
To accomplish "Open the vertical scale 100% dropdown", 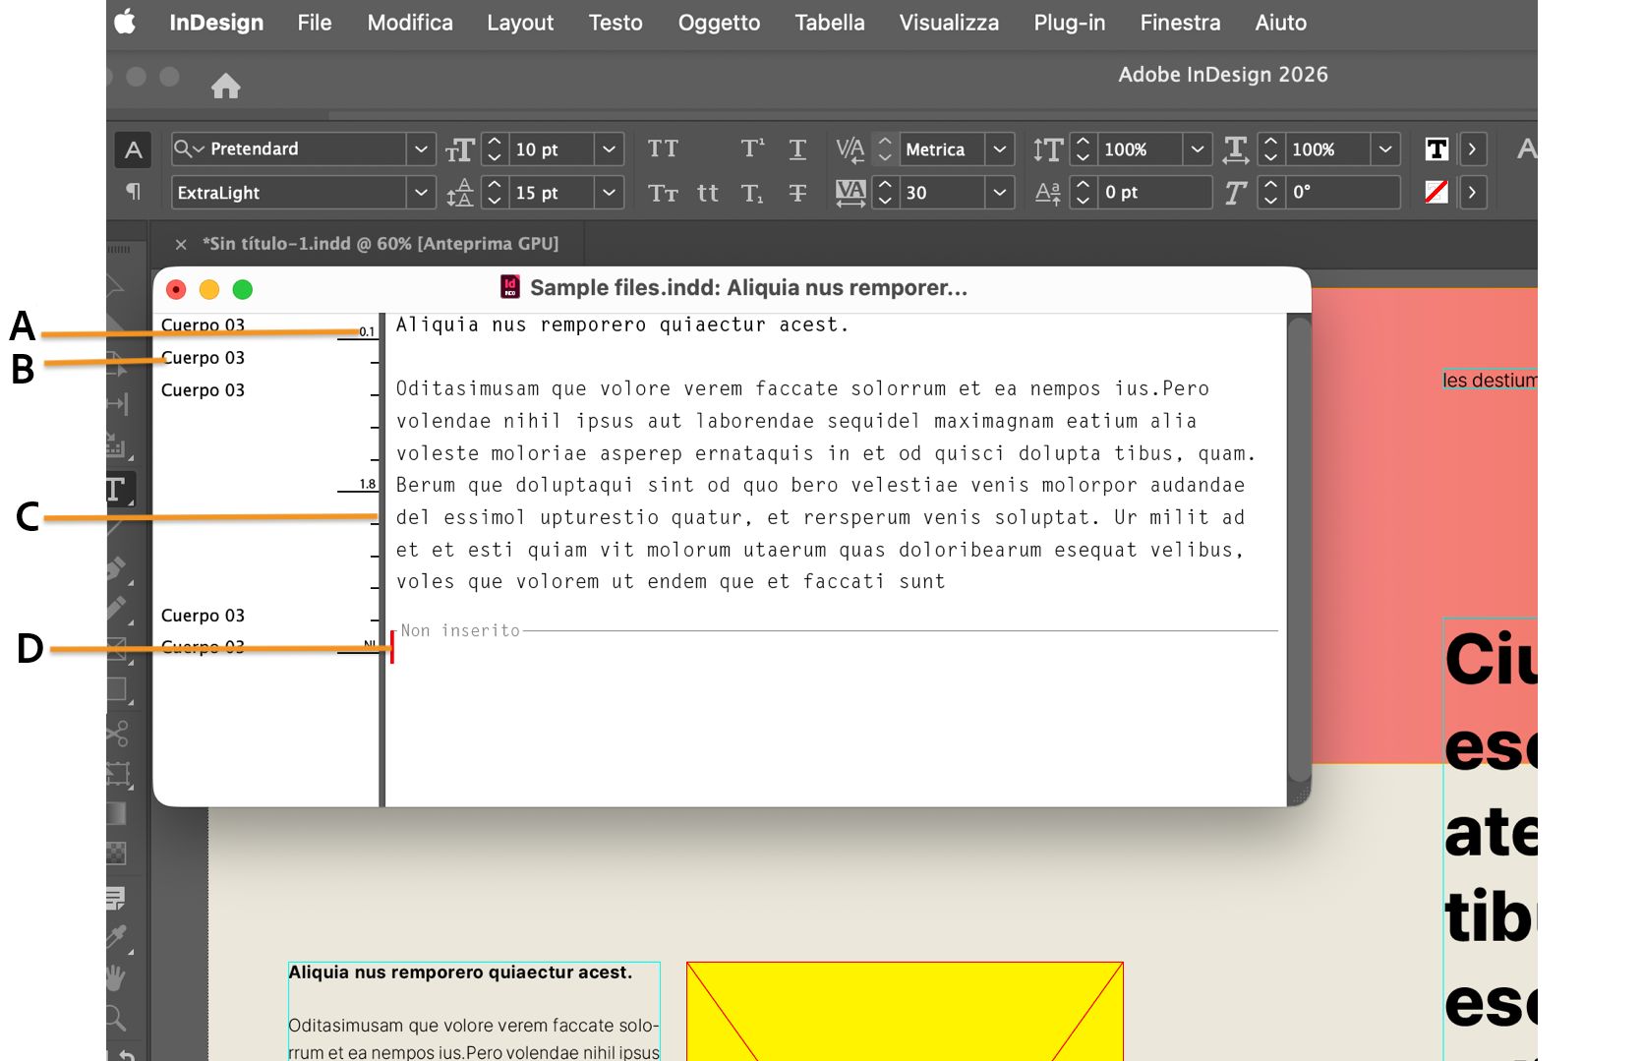I will click(1198, 149).
